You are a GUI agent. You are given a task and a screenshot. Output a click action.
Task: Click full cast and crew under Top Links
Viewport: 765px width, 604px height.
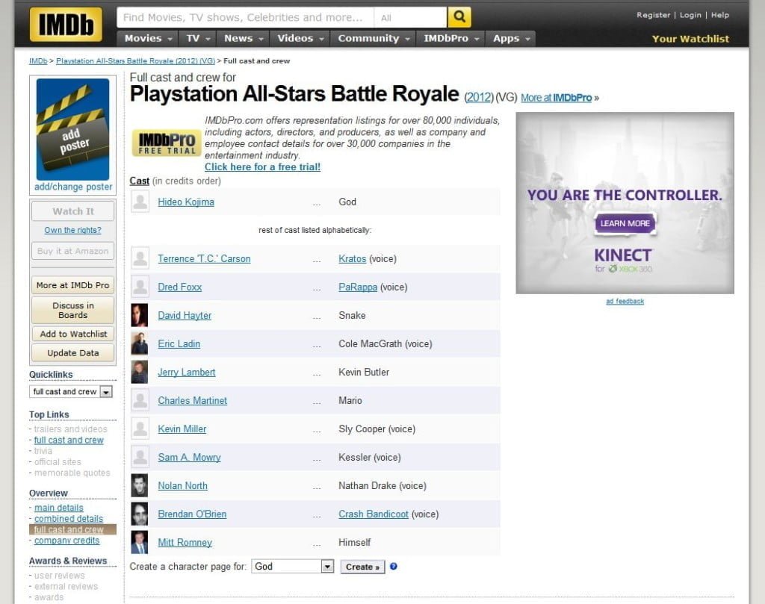(68, 440)
